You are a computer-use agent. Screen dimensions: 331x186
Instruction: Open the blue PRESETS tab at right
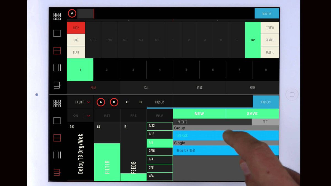(266, 102)
